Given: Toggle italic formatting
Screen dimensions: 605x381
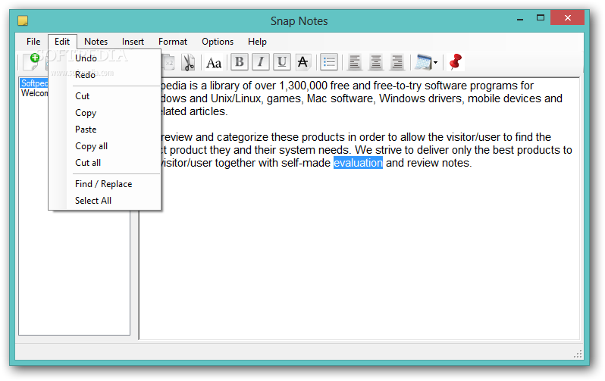Looking at the screenshot, I should [261, 62].
